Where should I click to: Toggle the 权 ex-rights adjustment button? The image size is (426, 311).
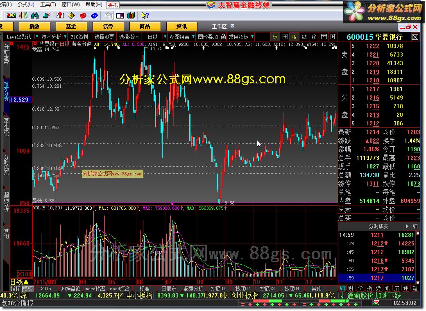coord(294,37)
